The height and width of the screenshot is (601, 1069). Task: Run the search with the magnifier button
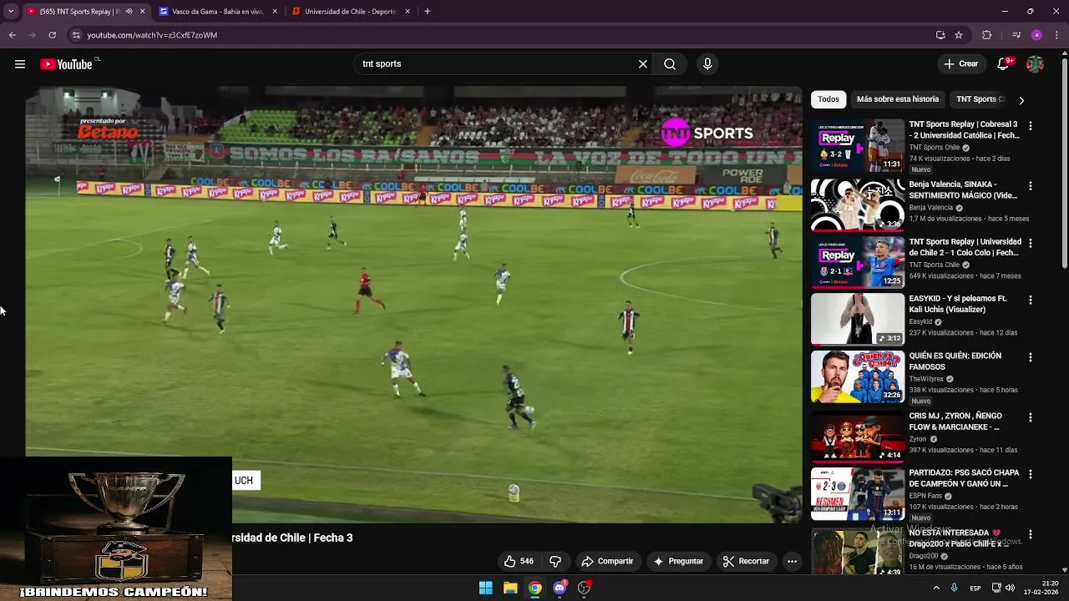(x=670, y=64)
